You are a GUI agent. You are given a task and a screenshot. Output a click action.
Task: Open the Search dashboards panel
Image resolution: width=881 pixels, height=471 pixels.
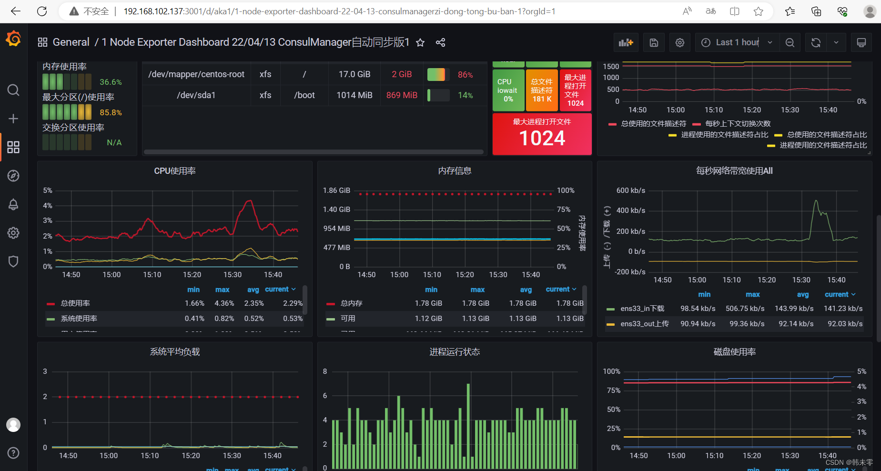(13, 90)
